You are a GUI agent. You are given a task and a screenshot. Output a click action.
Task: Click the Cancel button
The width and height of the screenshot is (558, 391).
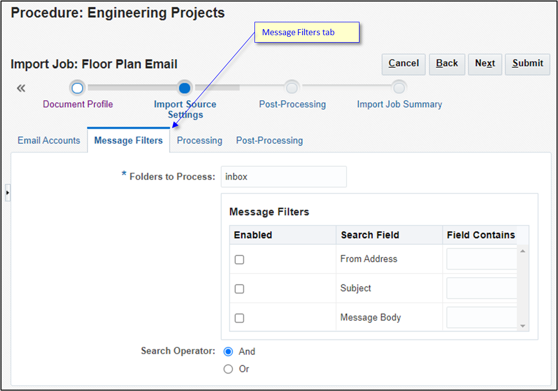coord(403,64)
